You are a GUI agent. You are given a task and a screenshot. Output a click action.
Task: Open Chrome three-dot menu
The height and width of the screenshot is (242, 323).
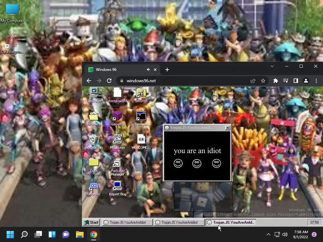coord(316,81)
